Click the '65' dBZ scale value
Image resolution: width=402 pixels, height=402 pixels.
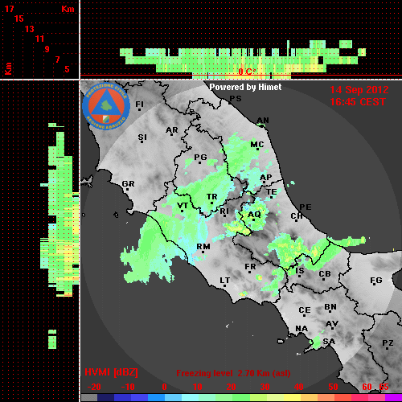pyautogui.click(x=384, y=387)
